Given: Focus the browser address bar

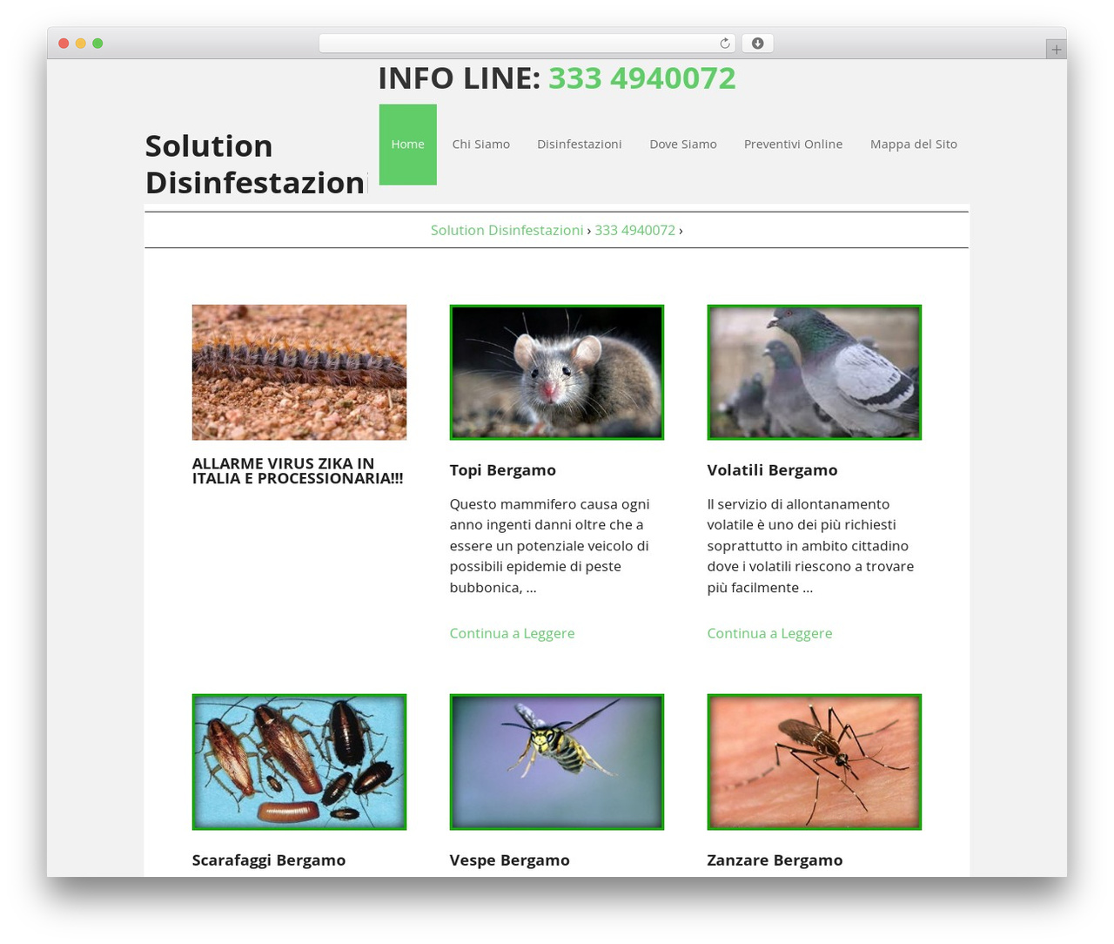Looking at the screenshot, I should [x=527, y=44].
